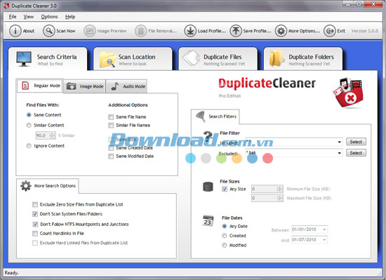The height and width of the screenshot is (280, 386).
Task: Open the And date picker dropdown
Action: pos(324,239)
